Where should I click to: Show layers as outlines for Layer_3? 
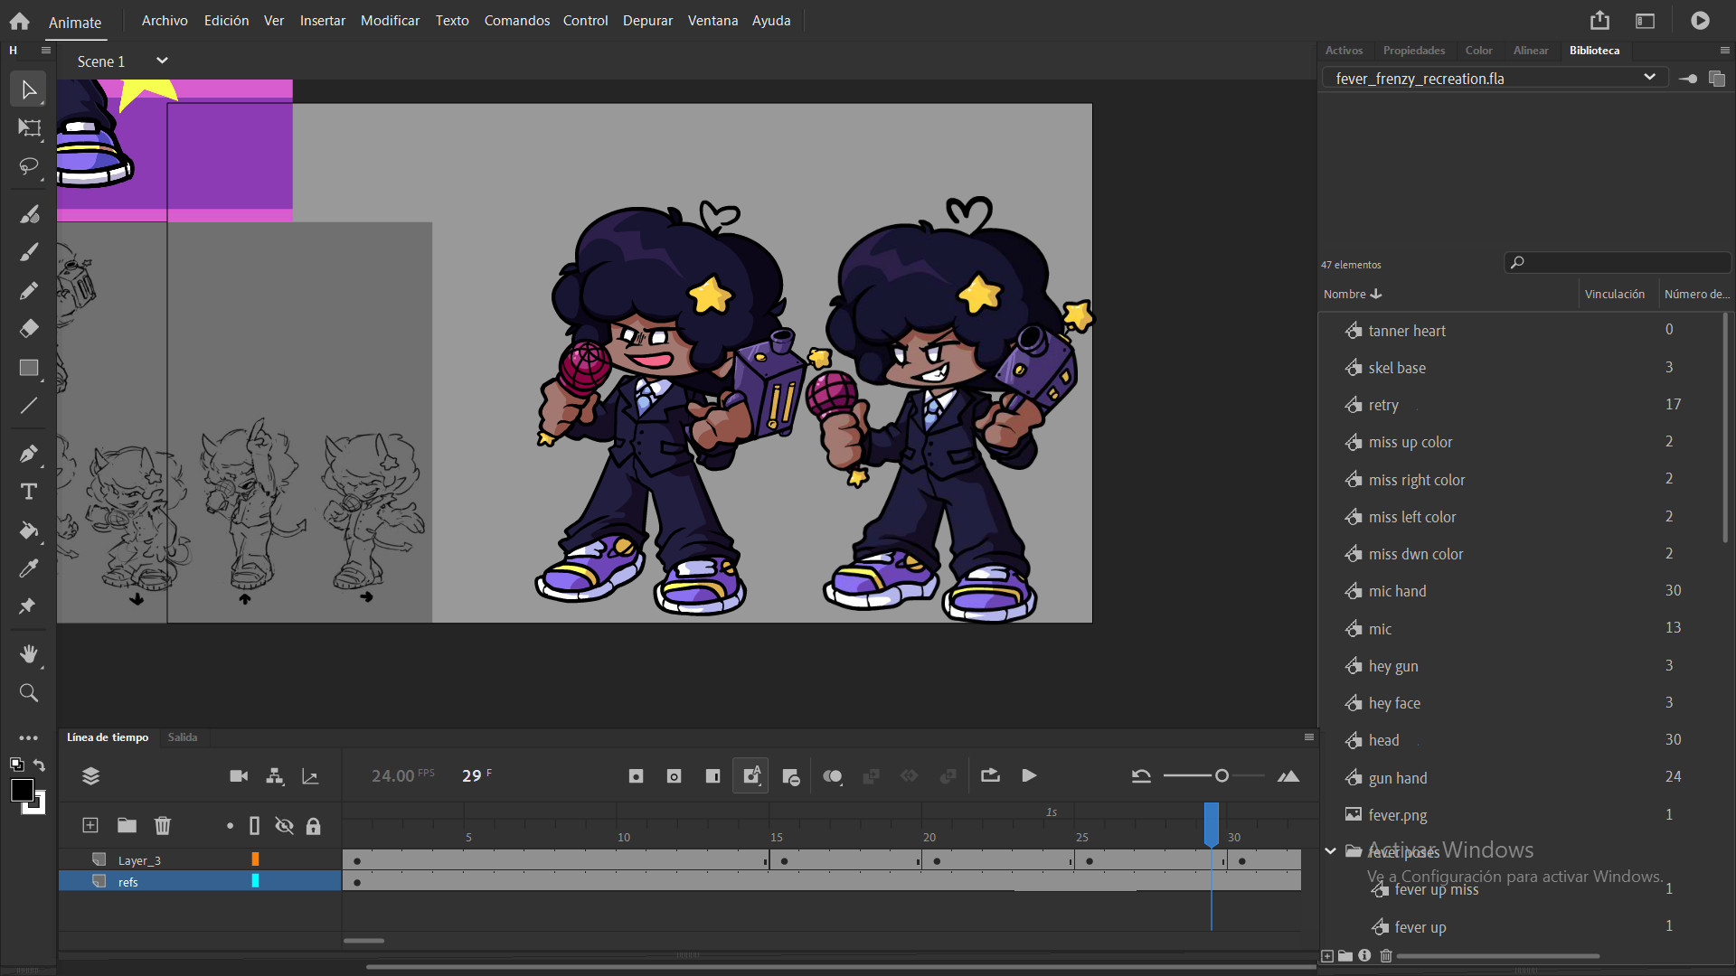[x=256, y=859]
